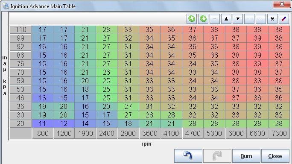Select the 92 kPa row header

20,47
